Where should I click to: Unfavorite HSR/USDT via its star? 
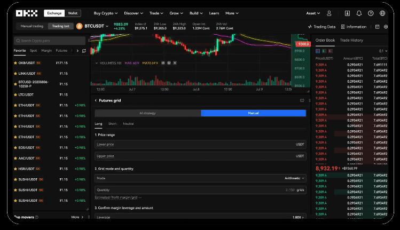pos(15,169)
